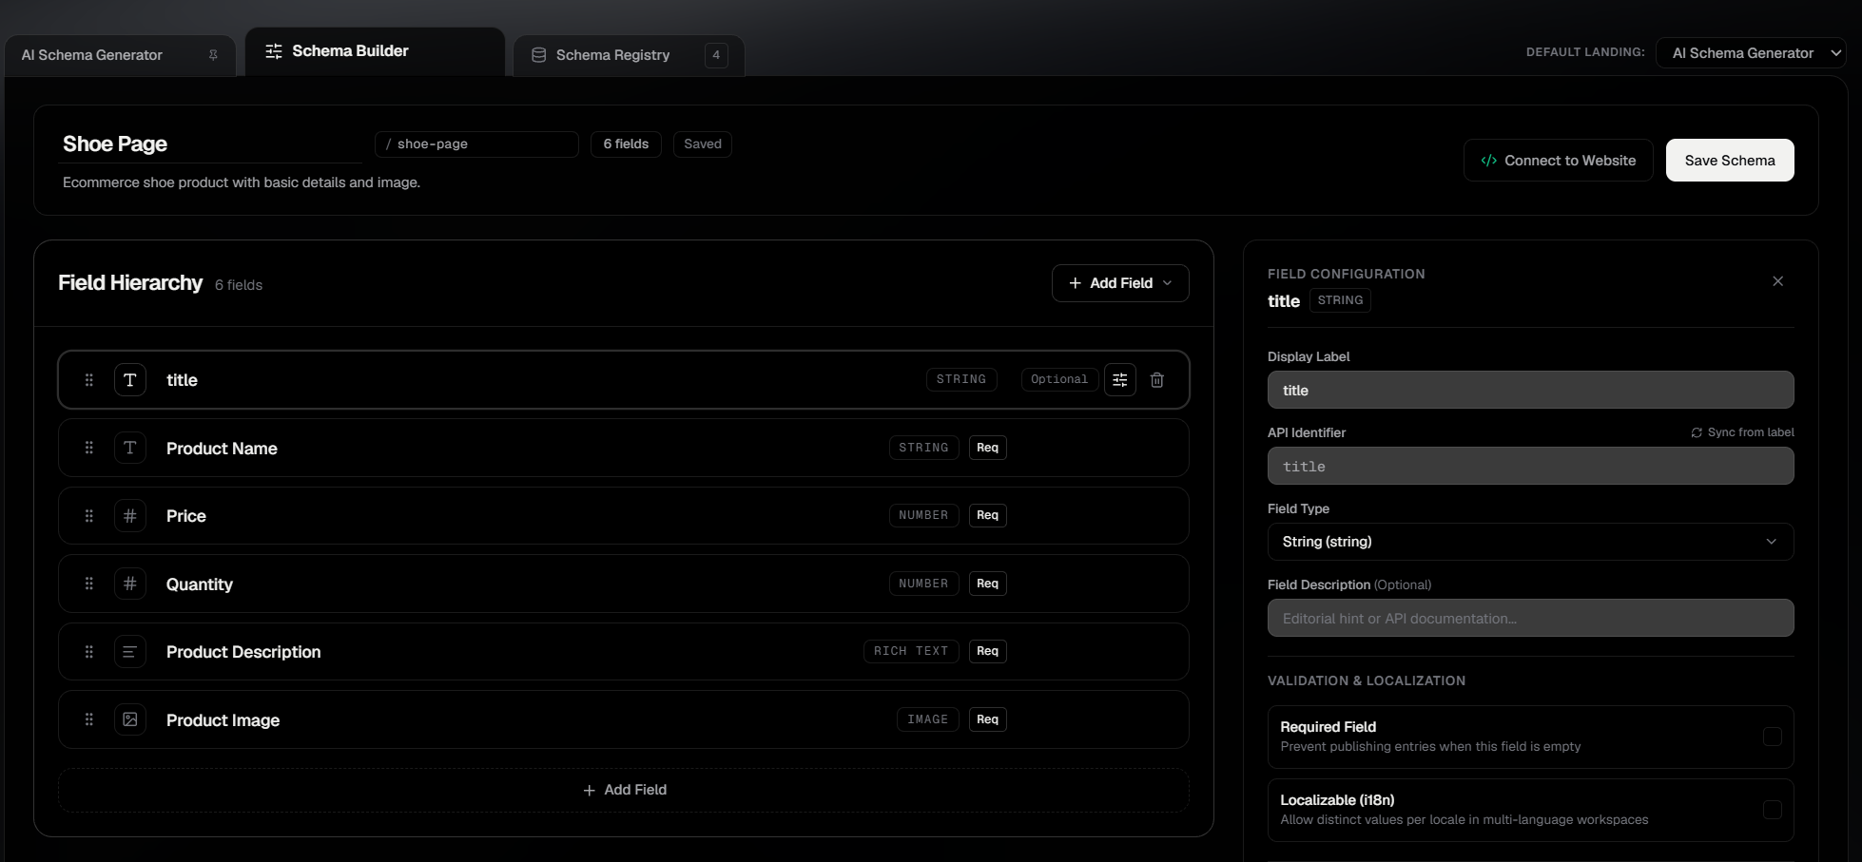The height and width of the screenshot is (862, 1862).
Task: Click the Save Schema button
Action: tap(1730, 161)
